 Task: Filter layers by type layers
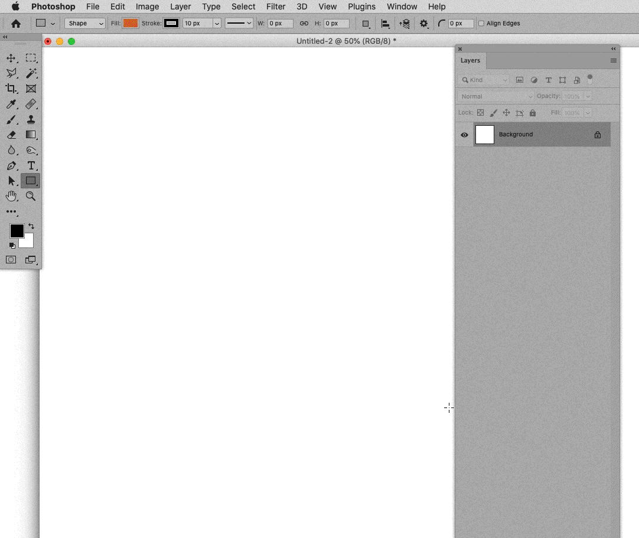click(x=549, y=80)
